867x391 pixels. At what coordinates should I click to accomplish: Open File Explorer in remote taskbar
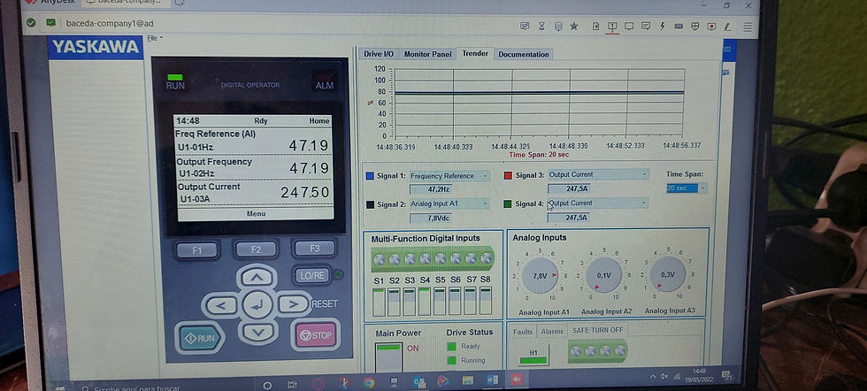pyautogui.click(x=468, y=380)
